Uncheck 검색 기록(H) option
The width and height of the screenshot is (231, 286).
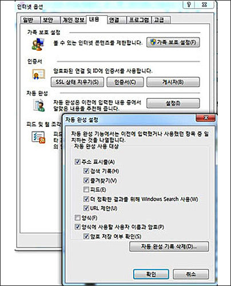[x=86, y=171]
